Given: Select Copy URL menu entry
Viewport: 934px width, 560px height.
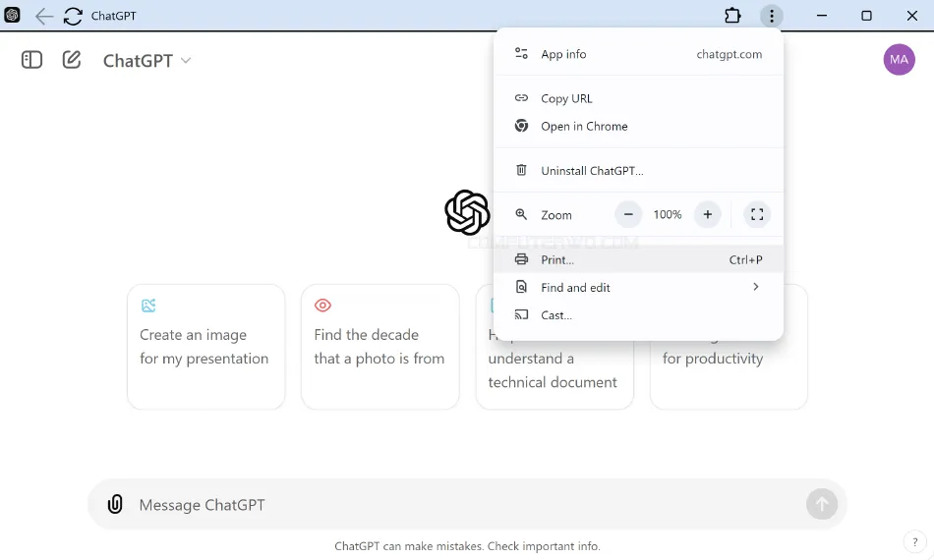Looking at the screenshot, I should (638, 98).
